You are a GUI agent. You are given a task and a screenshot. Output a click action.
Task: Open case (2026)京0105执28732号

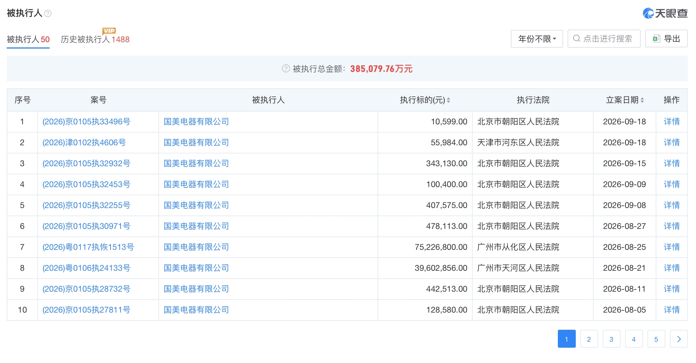(86, 289)
